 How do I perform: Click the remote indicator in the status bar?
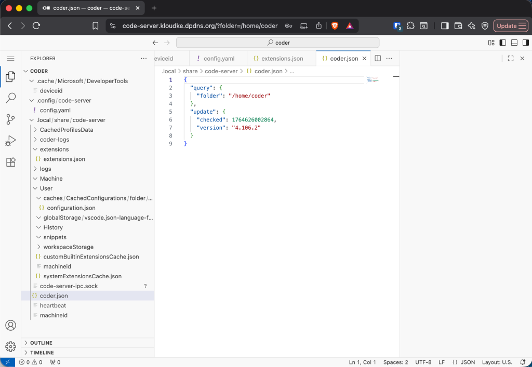point(7,362)
